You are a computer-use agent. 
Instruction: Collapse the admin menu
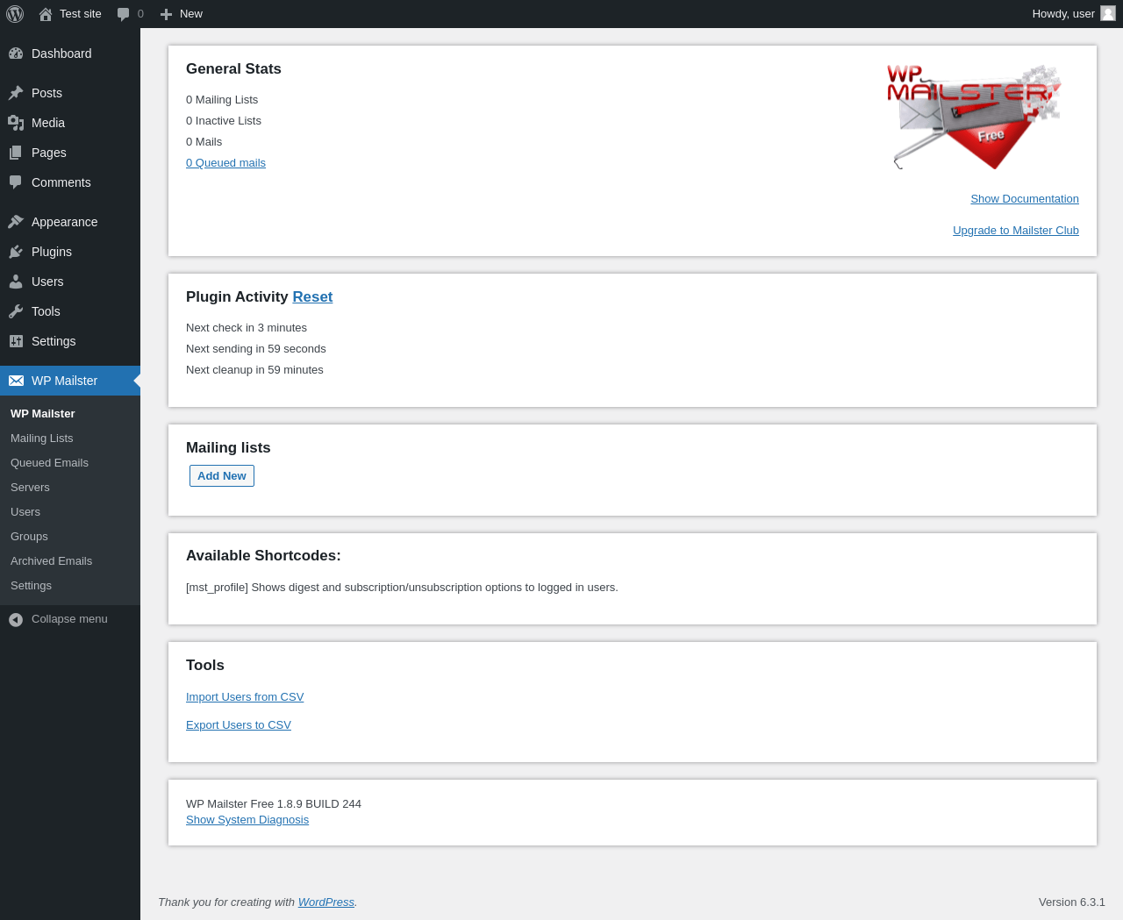(69, 619)
